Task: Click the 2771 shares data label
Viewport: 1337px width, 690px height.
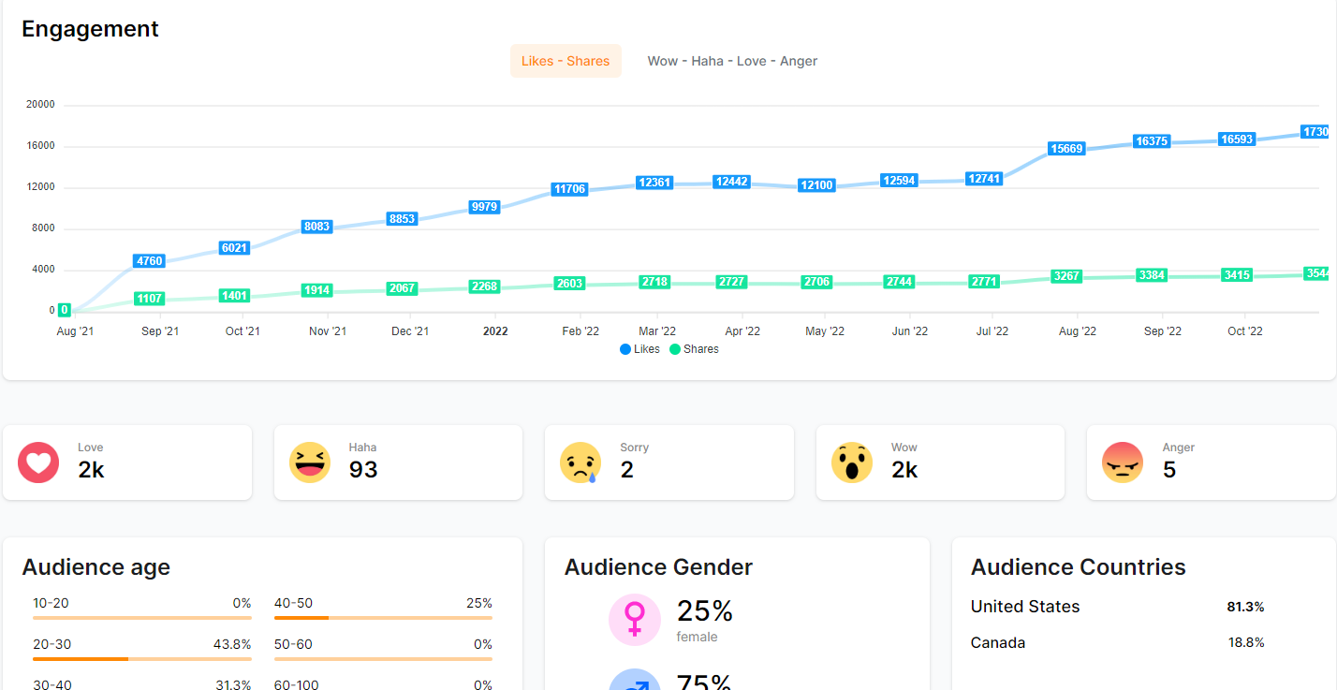Action: 984,282
